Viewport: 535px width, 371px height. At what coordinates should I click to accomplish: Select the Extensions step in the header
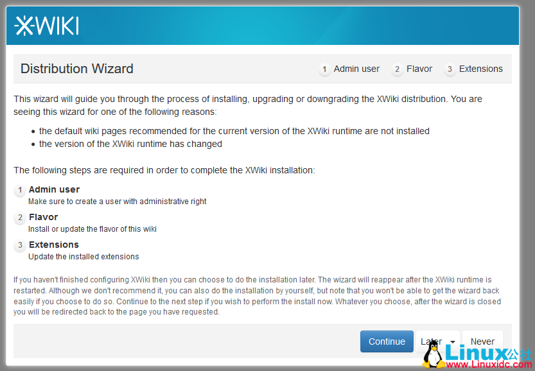tap(480, 69)
